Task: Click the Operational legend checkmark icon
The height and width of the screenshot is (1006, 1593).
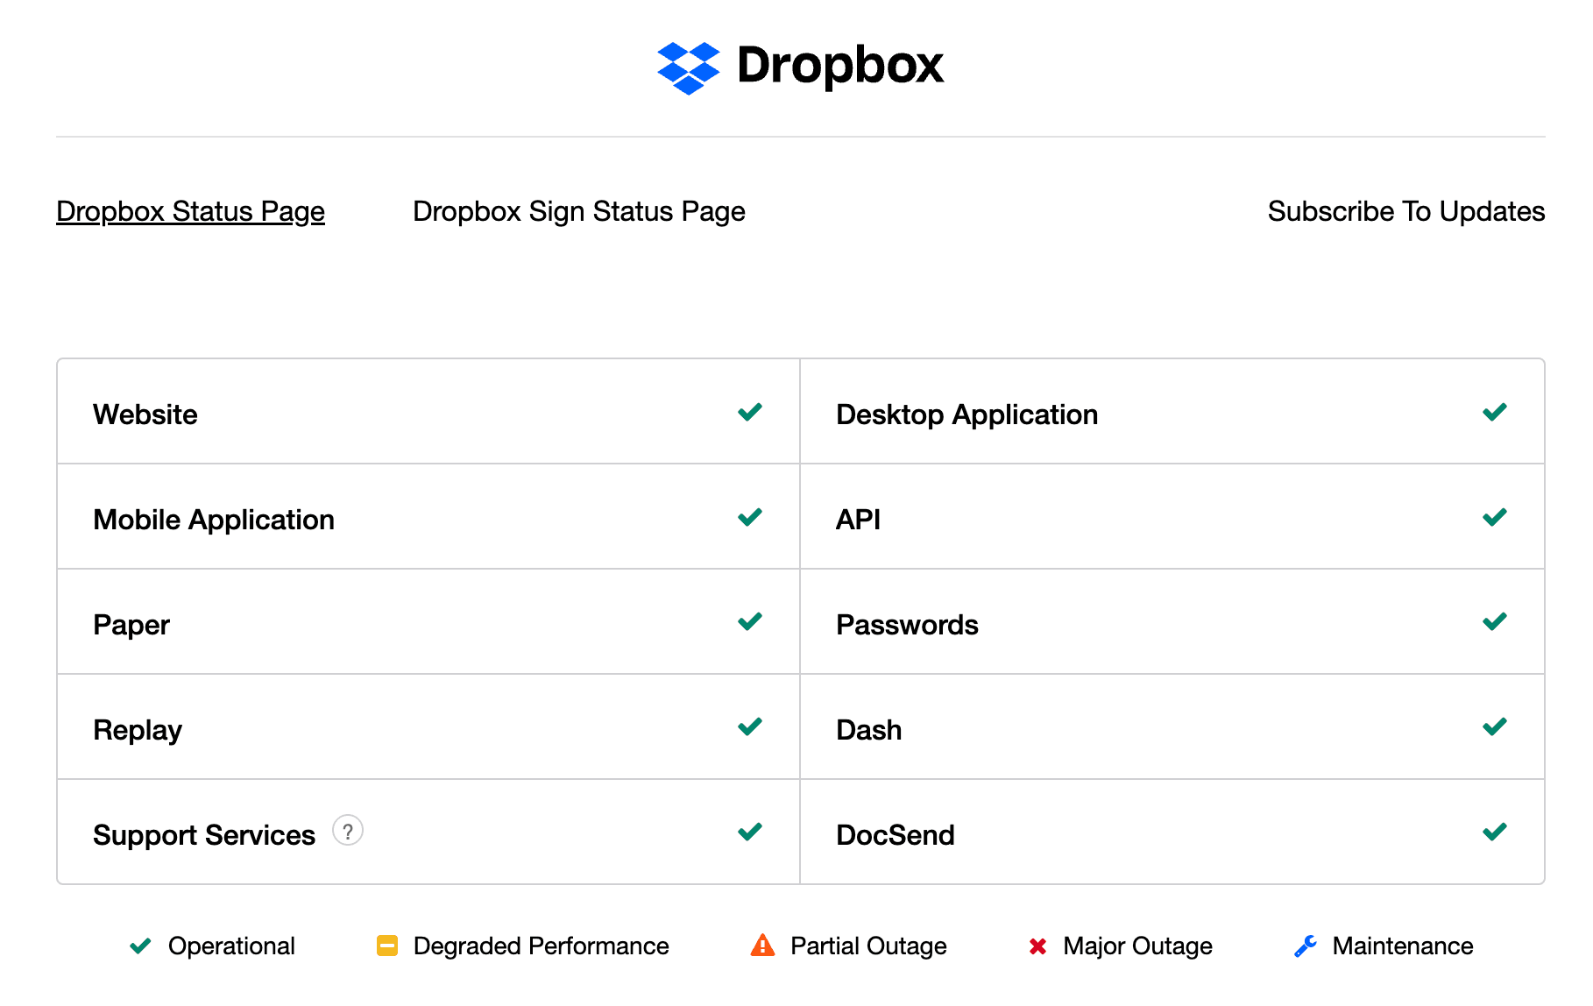Action: click(x=140, y=946)
